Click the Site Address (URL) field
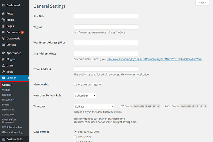The height and width of the screenshot is (142, 213). (x=106, y=54)
